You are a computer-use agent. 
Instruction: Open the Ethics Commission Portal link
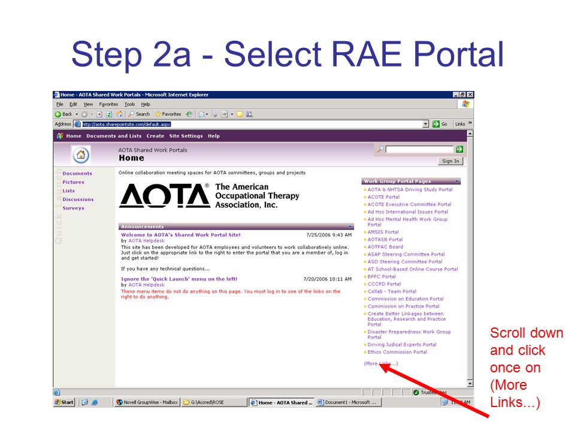(397, 352)
